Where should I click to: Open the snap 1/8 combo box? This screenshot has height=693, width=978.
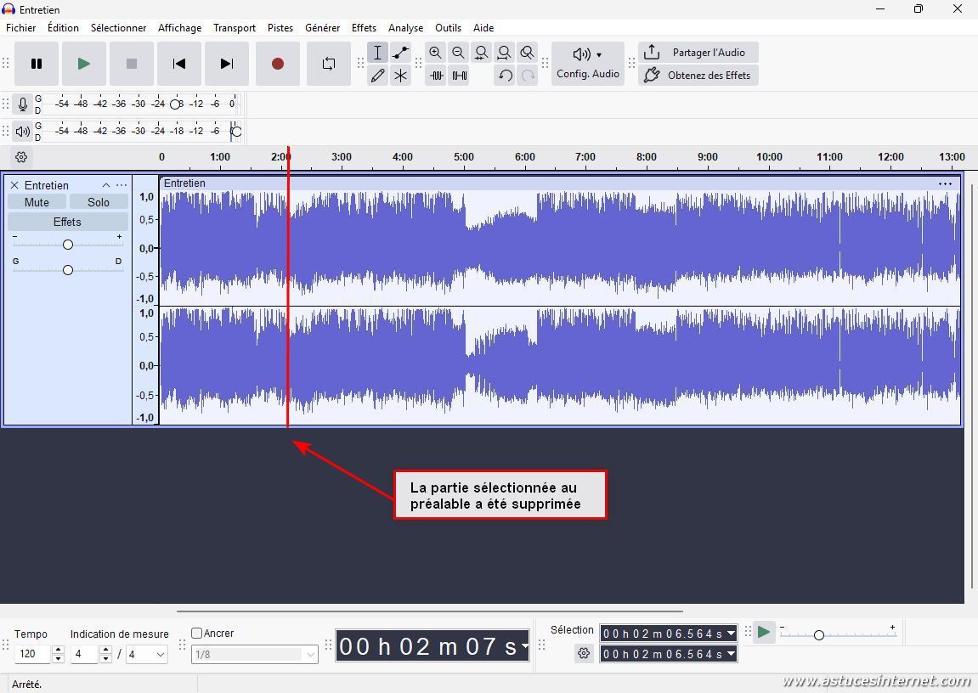(x=254, y=654)
